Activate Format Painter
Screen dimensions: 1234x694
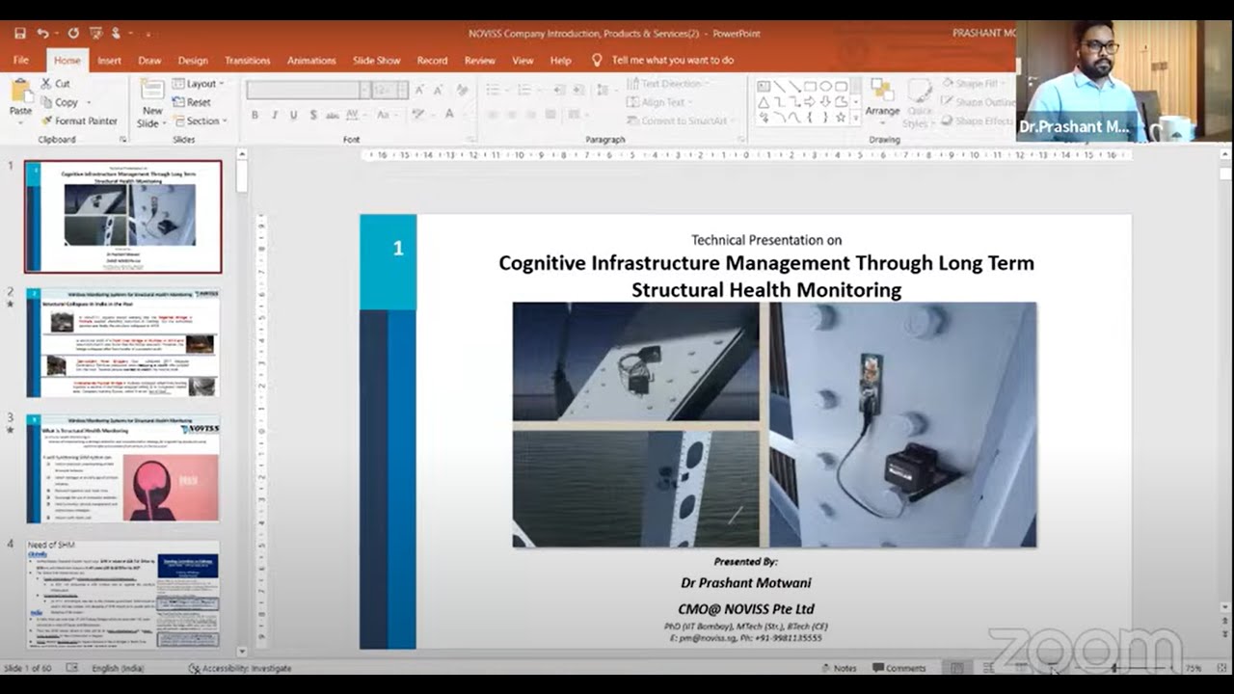click(x=79, y=120)
